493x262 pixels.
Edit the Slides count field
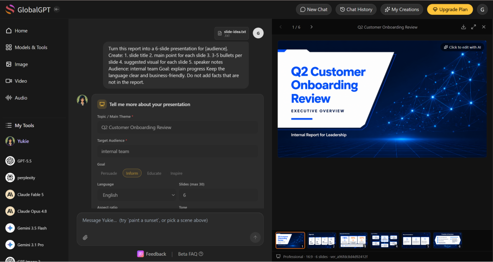[219, 195]
